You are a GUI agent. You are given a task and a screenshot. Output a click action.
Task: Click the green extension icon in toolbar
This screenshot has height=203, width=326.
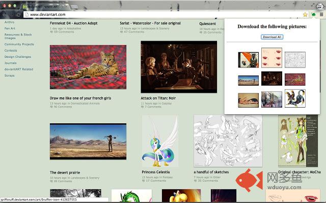314,15
